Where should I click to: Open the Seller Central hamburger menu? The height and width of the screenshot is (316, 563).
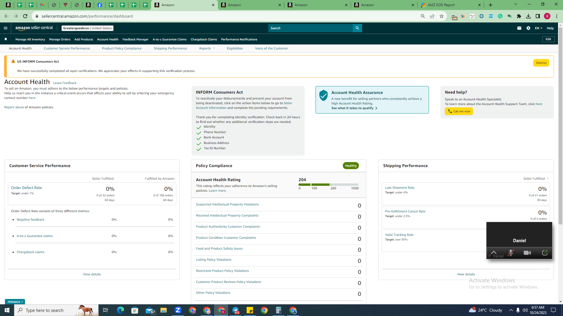click(6, 28)
